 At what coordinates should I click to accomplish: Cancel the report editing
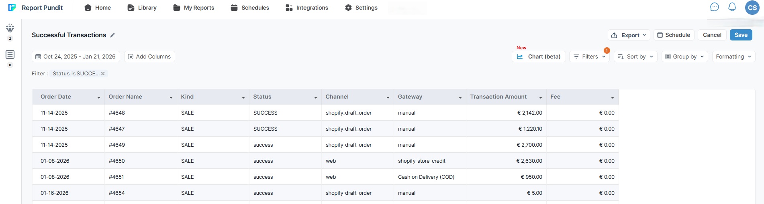coord(712,35)
